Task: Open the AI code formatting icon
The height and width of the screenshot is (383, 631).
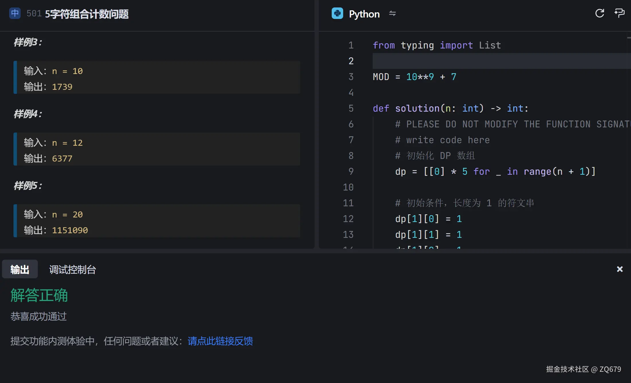Action: pyautogui.click(x=619, y=13)
